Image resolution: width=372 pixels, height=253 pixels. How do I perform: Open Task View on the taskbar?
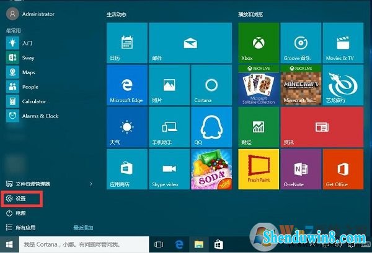[x=159, y=244]
